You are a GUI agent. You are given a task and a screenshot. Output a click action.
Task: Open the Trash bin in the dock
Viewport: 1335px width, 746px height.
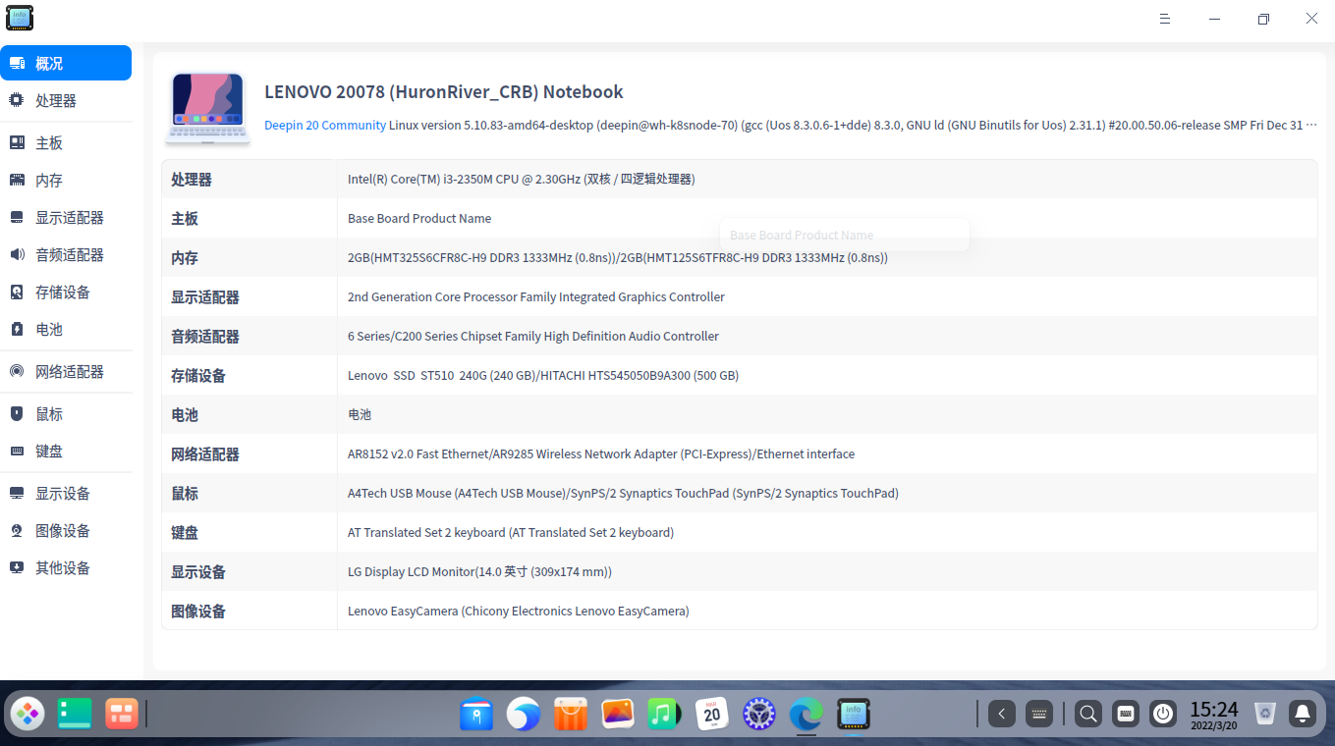[1265, 714]
